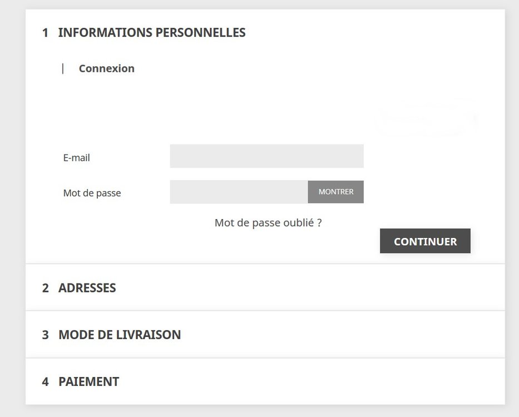
Task: Click the step number 2 badge
Action: pos(45,288)
